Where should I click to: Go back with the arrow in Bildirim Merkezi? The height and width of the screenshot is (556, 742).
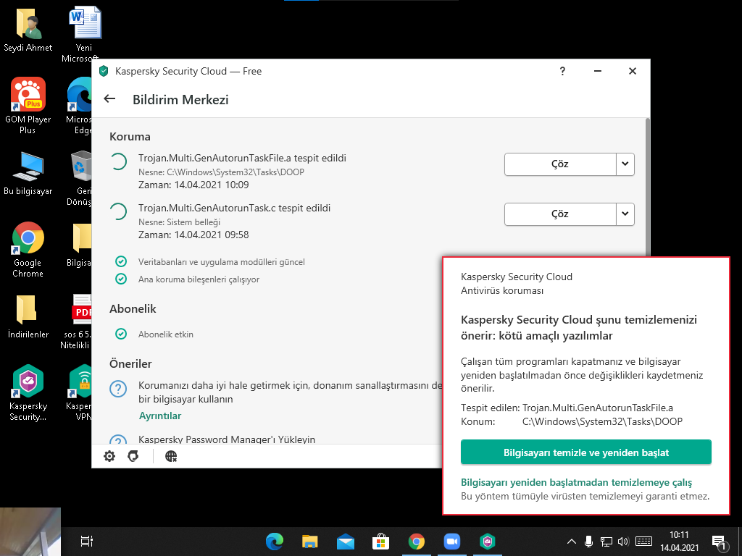(x=110, y=98)
